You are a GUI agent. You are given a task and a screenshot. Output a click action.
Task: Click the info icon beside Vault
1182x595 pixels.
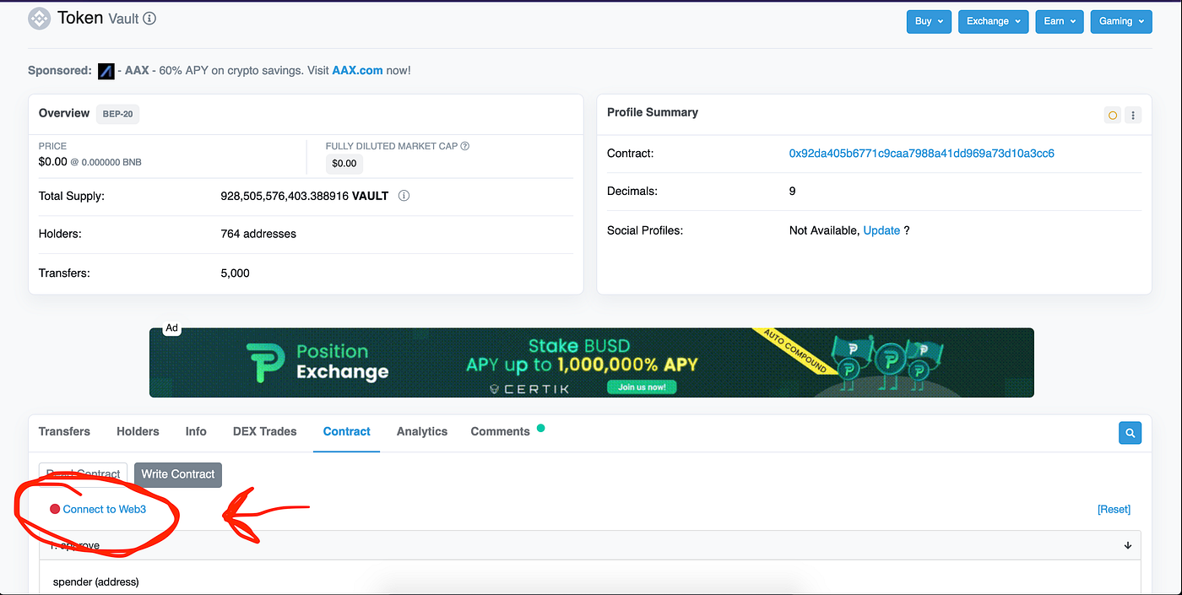coord(149,19)
